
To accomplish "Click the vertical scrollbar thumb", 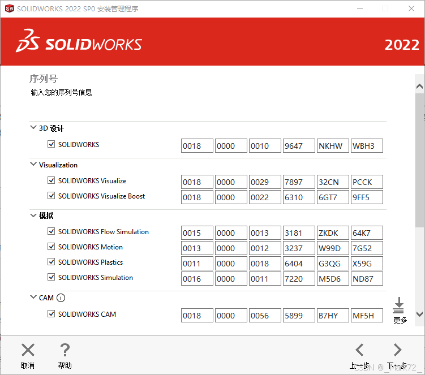I will pyautogui.click(x=419, y=160).
